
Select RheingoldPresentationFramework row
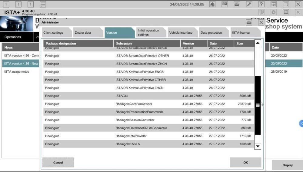tap(148, 112)
